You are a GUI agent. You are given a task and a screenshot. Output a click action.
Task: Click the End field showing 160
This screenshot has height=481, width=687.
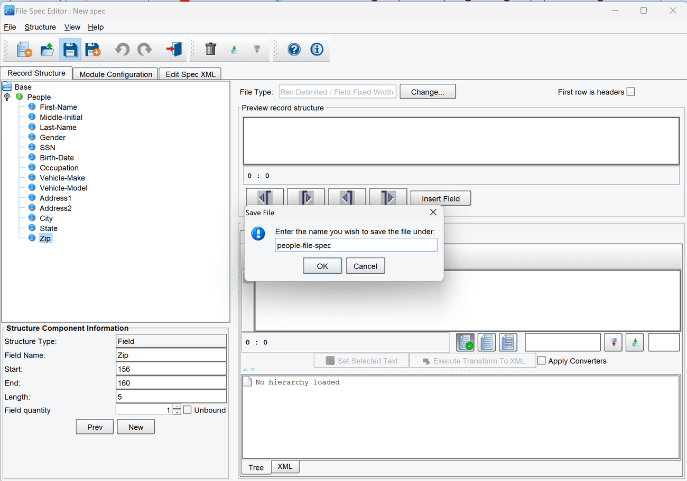click(171, 382)
